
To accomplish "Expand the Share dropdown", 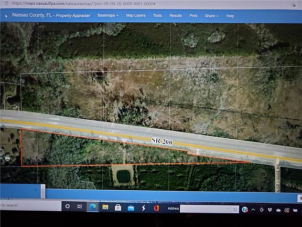I will click(x=211, y=16).
